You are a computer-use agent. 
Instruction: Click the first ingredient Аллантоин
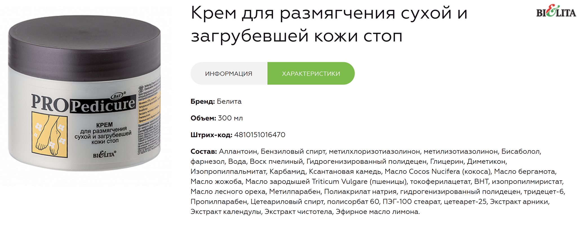[x=238, y=151]
